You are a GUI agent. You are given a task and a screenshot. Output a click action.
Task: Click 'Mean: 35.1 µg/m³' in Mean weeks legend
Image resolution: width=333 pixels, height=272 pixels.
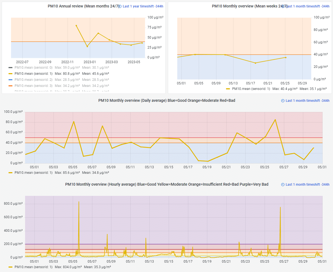[x=313, y=89]
